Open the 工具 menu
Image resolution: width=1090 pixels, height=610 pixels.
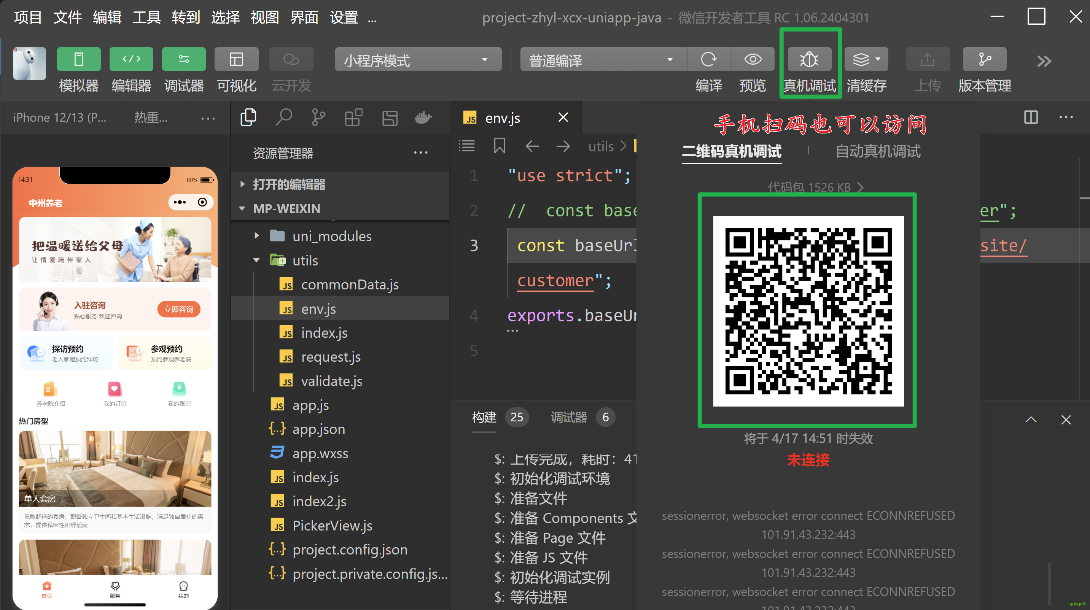point(146,17)
